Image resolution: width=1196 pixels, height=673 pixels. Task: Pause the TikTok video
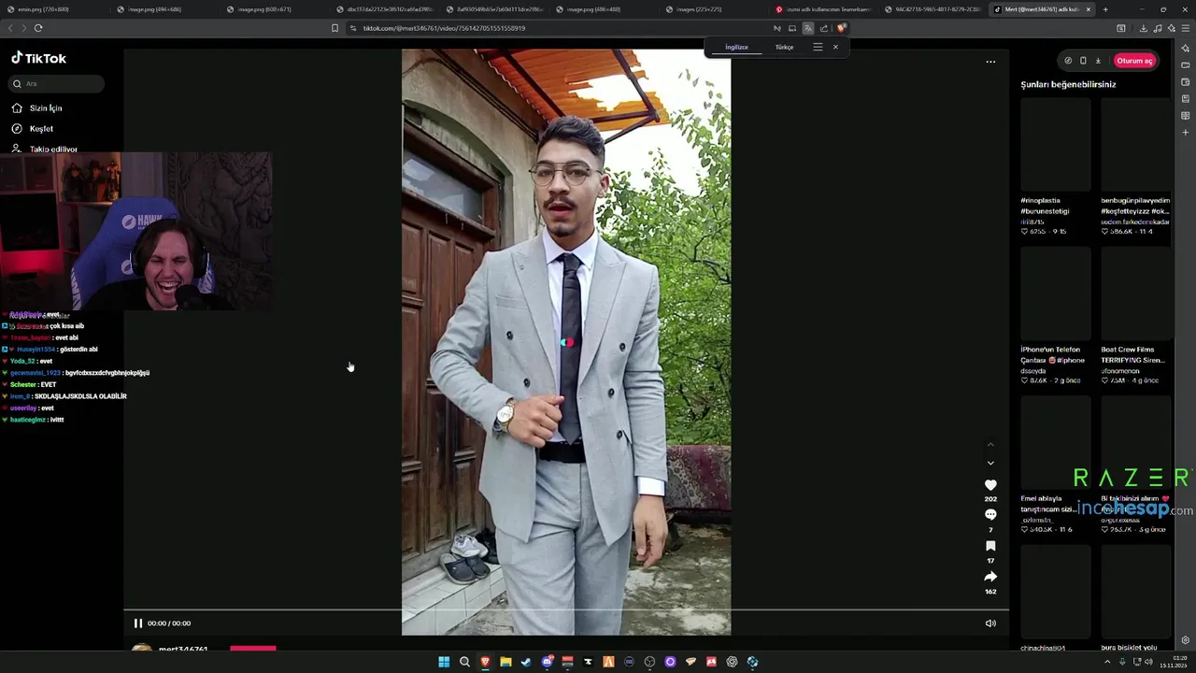(x=138, y=623)
